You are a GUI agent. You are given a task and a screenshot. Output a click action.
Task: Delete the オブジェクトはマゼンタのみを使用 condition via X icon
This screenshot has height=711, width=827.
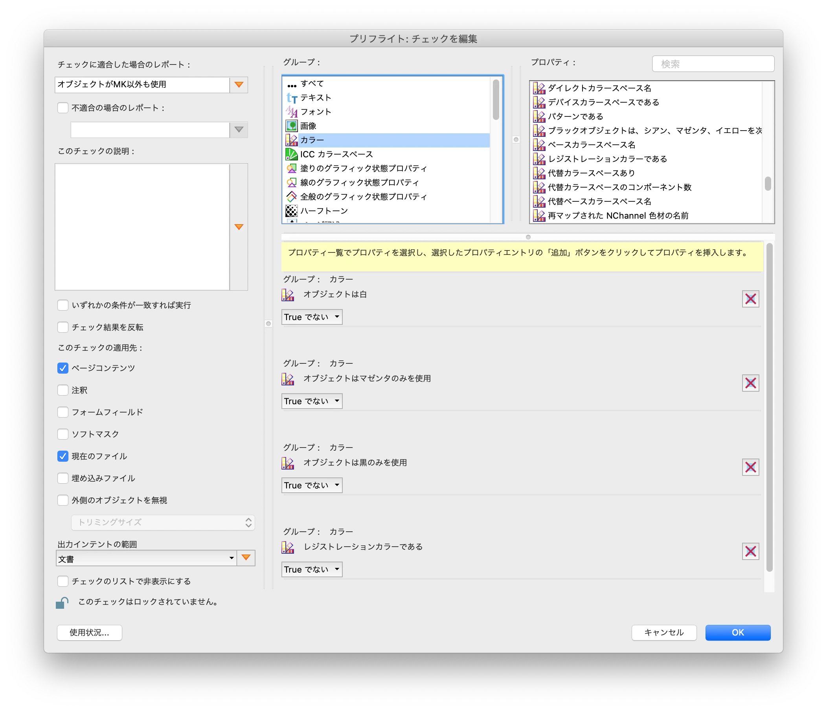click(750, 383)
